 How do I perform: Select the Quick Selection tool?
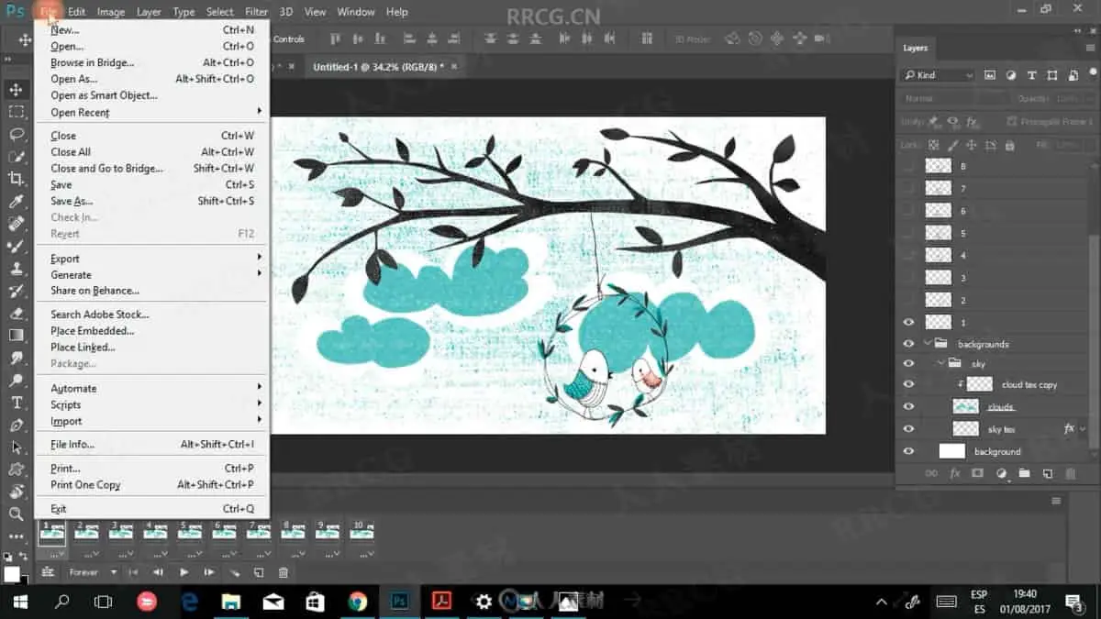click(x=16, y=157)
